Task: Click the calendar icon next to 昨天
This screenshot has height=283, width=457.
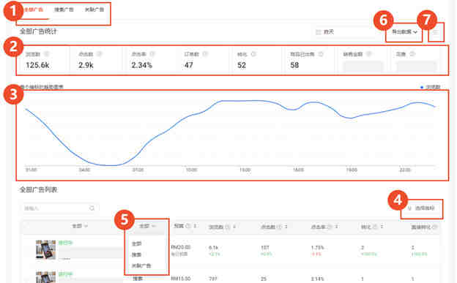Action: 319,31
